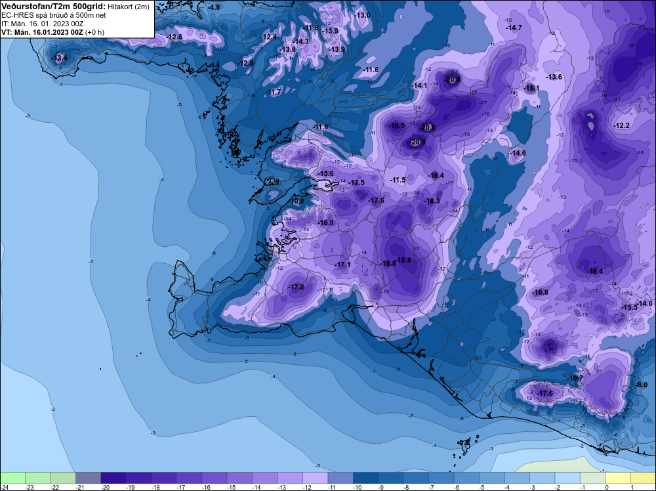Viewport: 656px width, 491px height.
Task: Click the -16.1 temperature label
Action: [531, 88]
